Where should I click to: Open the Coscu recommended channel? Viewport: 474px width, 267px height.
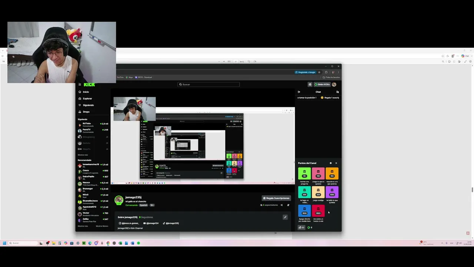point(93,171)
